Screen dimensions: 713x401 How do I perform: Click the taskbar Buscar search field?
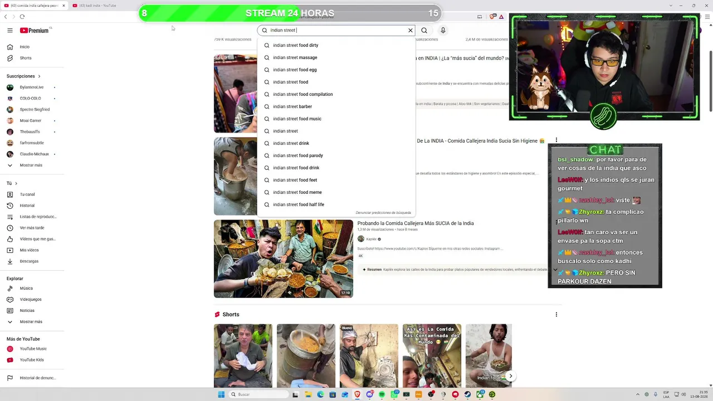[x=259, y=394]
